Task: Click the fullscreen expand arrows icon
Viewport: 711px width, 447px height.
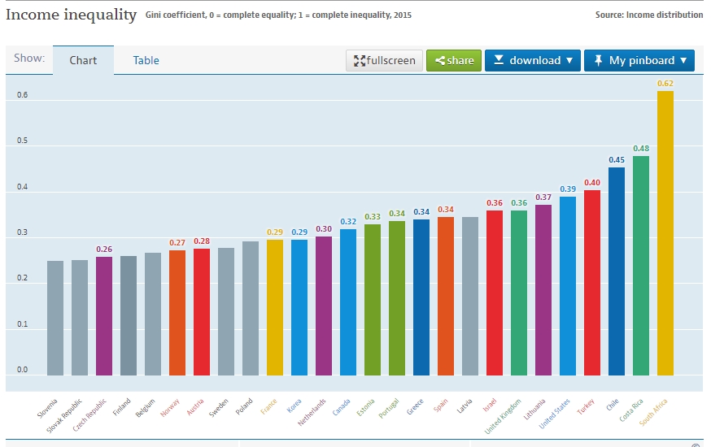Action: click(x=360, y=61)
